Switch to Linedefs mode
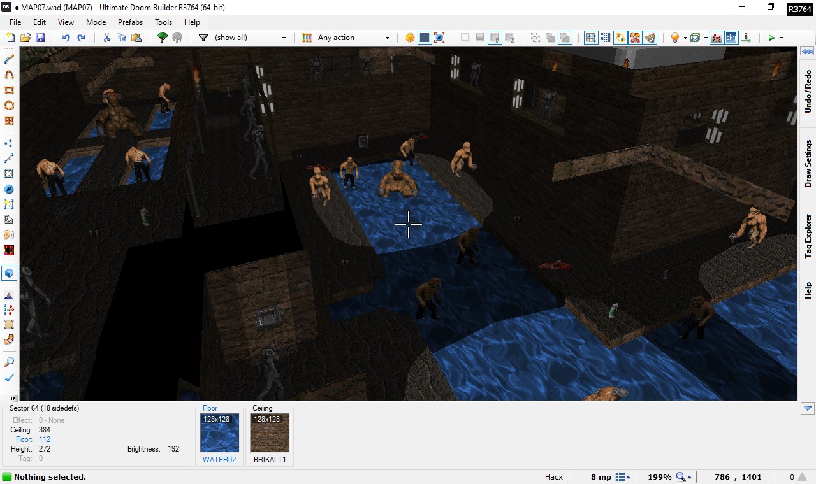Screen dimensions: 816x484 (9, 158)
